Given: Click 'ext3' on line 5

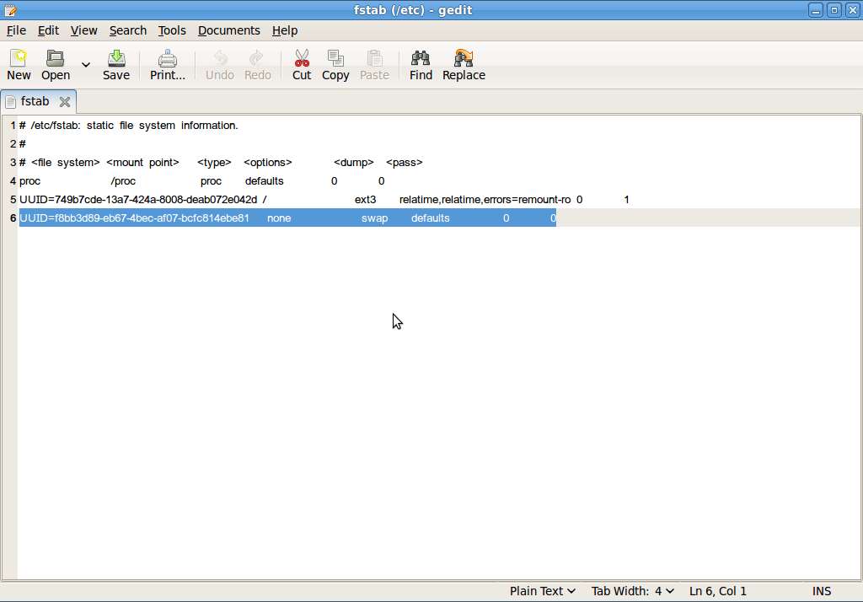Looking at the screenshot, I should point(365,199).
